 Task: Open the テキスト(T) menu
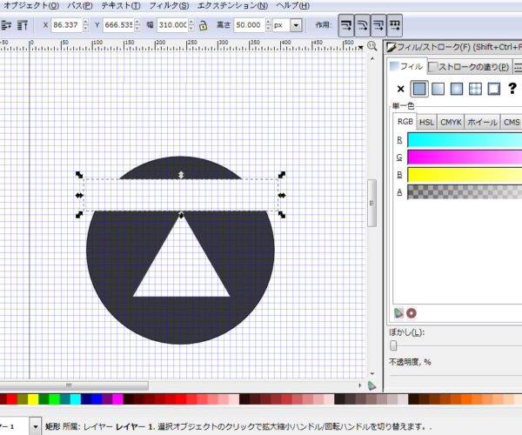point(121,6)
